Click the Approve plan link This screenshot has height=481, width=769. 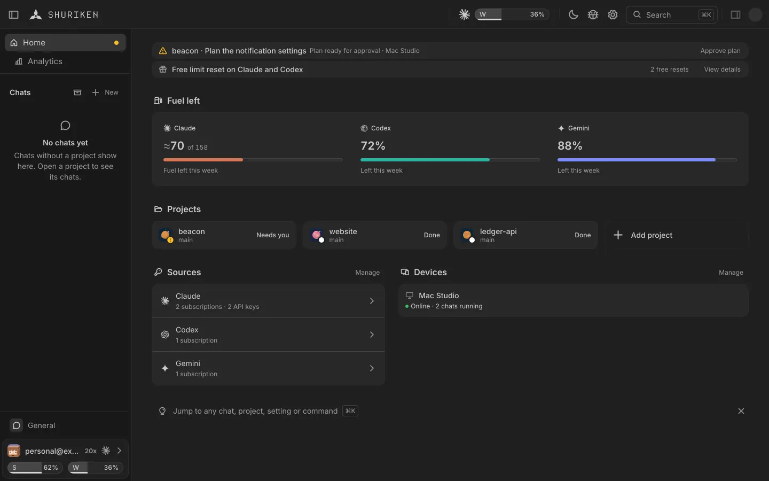[720, 51]
